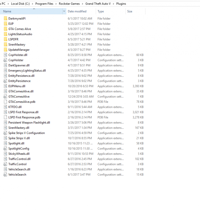
Task: Click the GTAComesAlive.pdb file icon
Action: click(x=5, y=102)
